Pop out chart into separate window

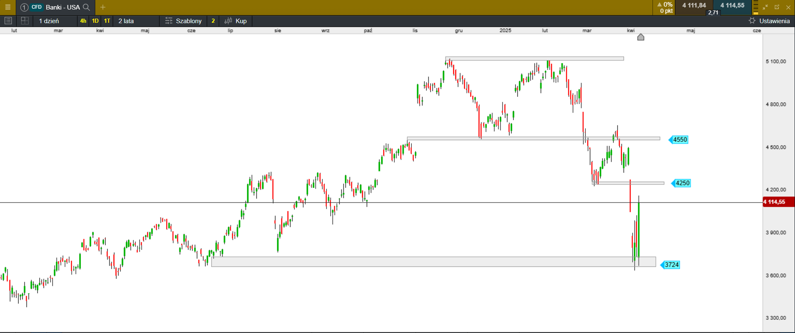777,7
